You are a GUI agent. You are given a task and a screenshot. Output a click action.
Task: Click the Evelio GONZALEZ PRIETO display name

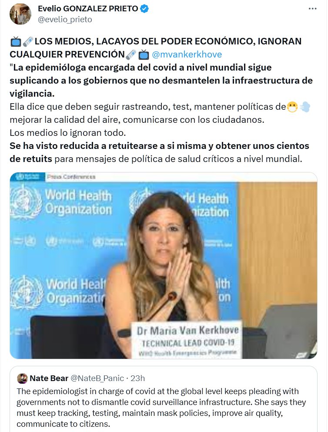pos(88,9)
